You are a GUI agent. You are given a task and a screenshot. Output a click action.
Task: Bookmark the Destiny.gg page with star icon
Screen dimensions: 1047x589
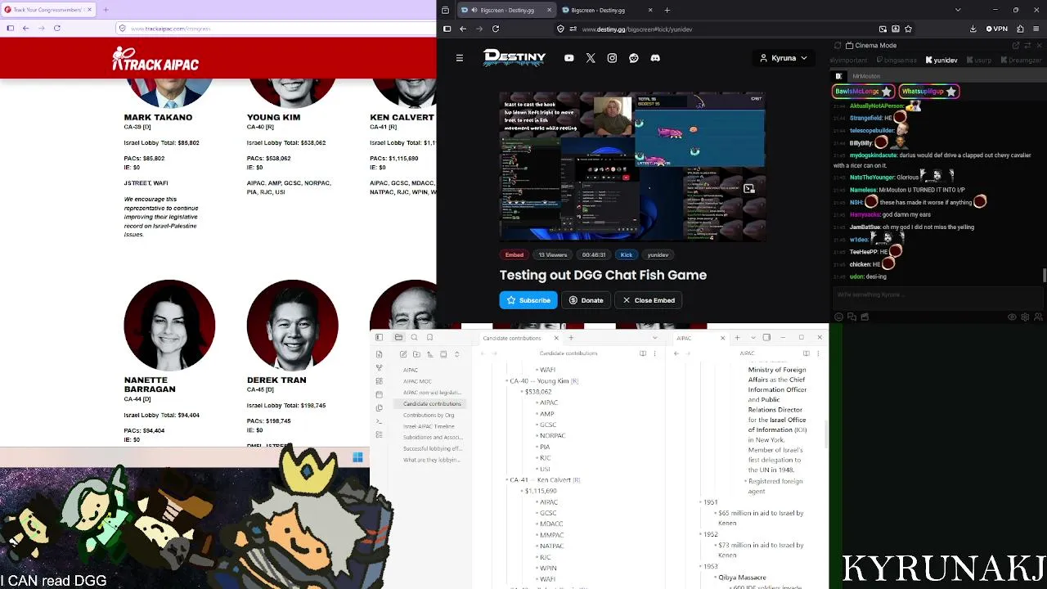(x=908, y=29)
